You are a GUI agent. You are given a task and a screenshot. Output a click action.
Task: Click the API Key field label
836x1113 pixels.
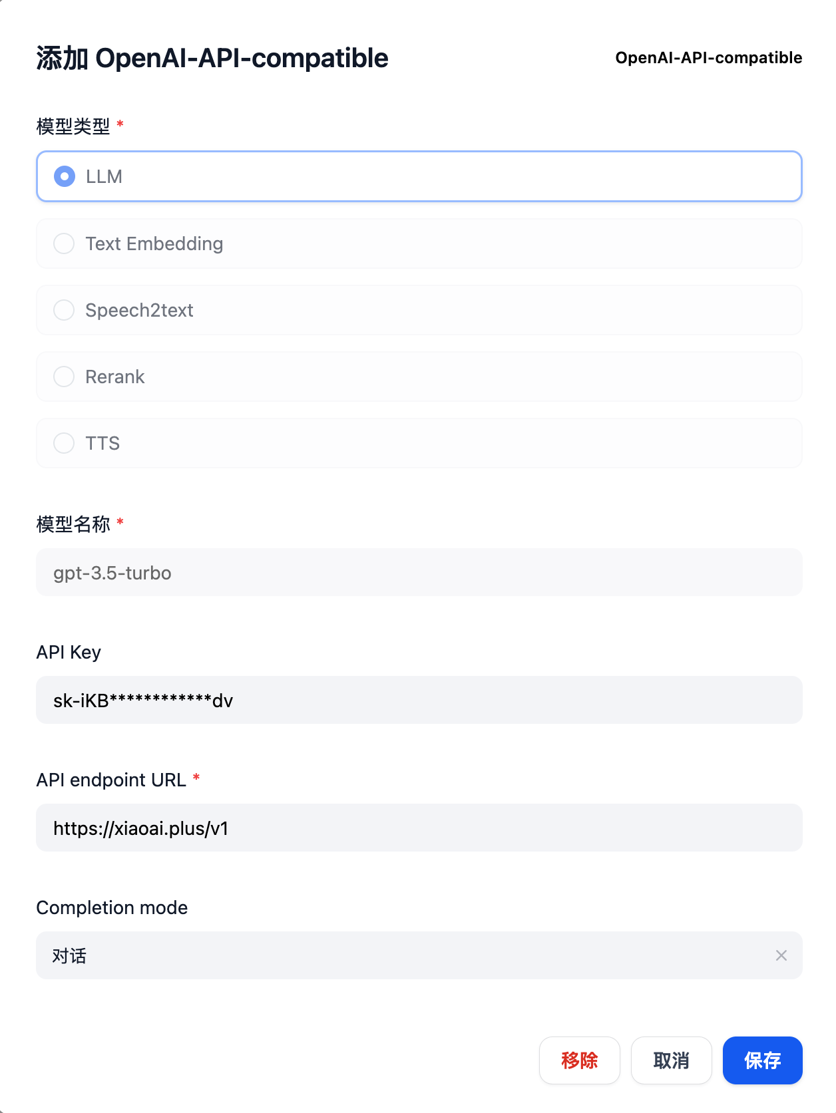tap(68, 653)
